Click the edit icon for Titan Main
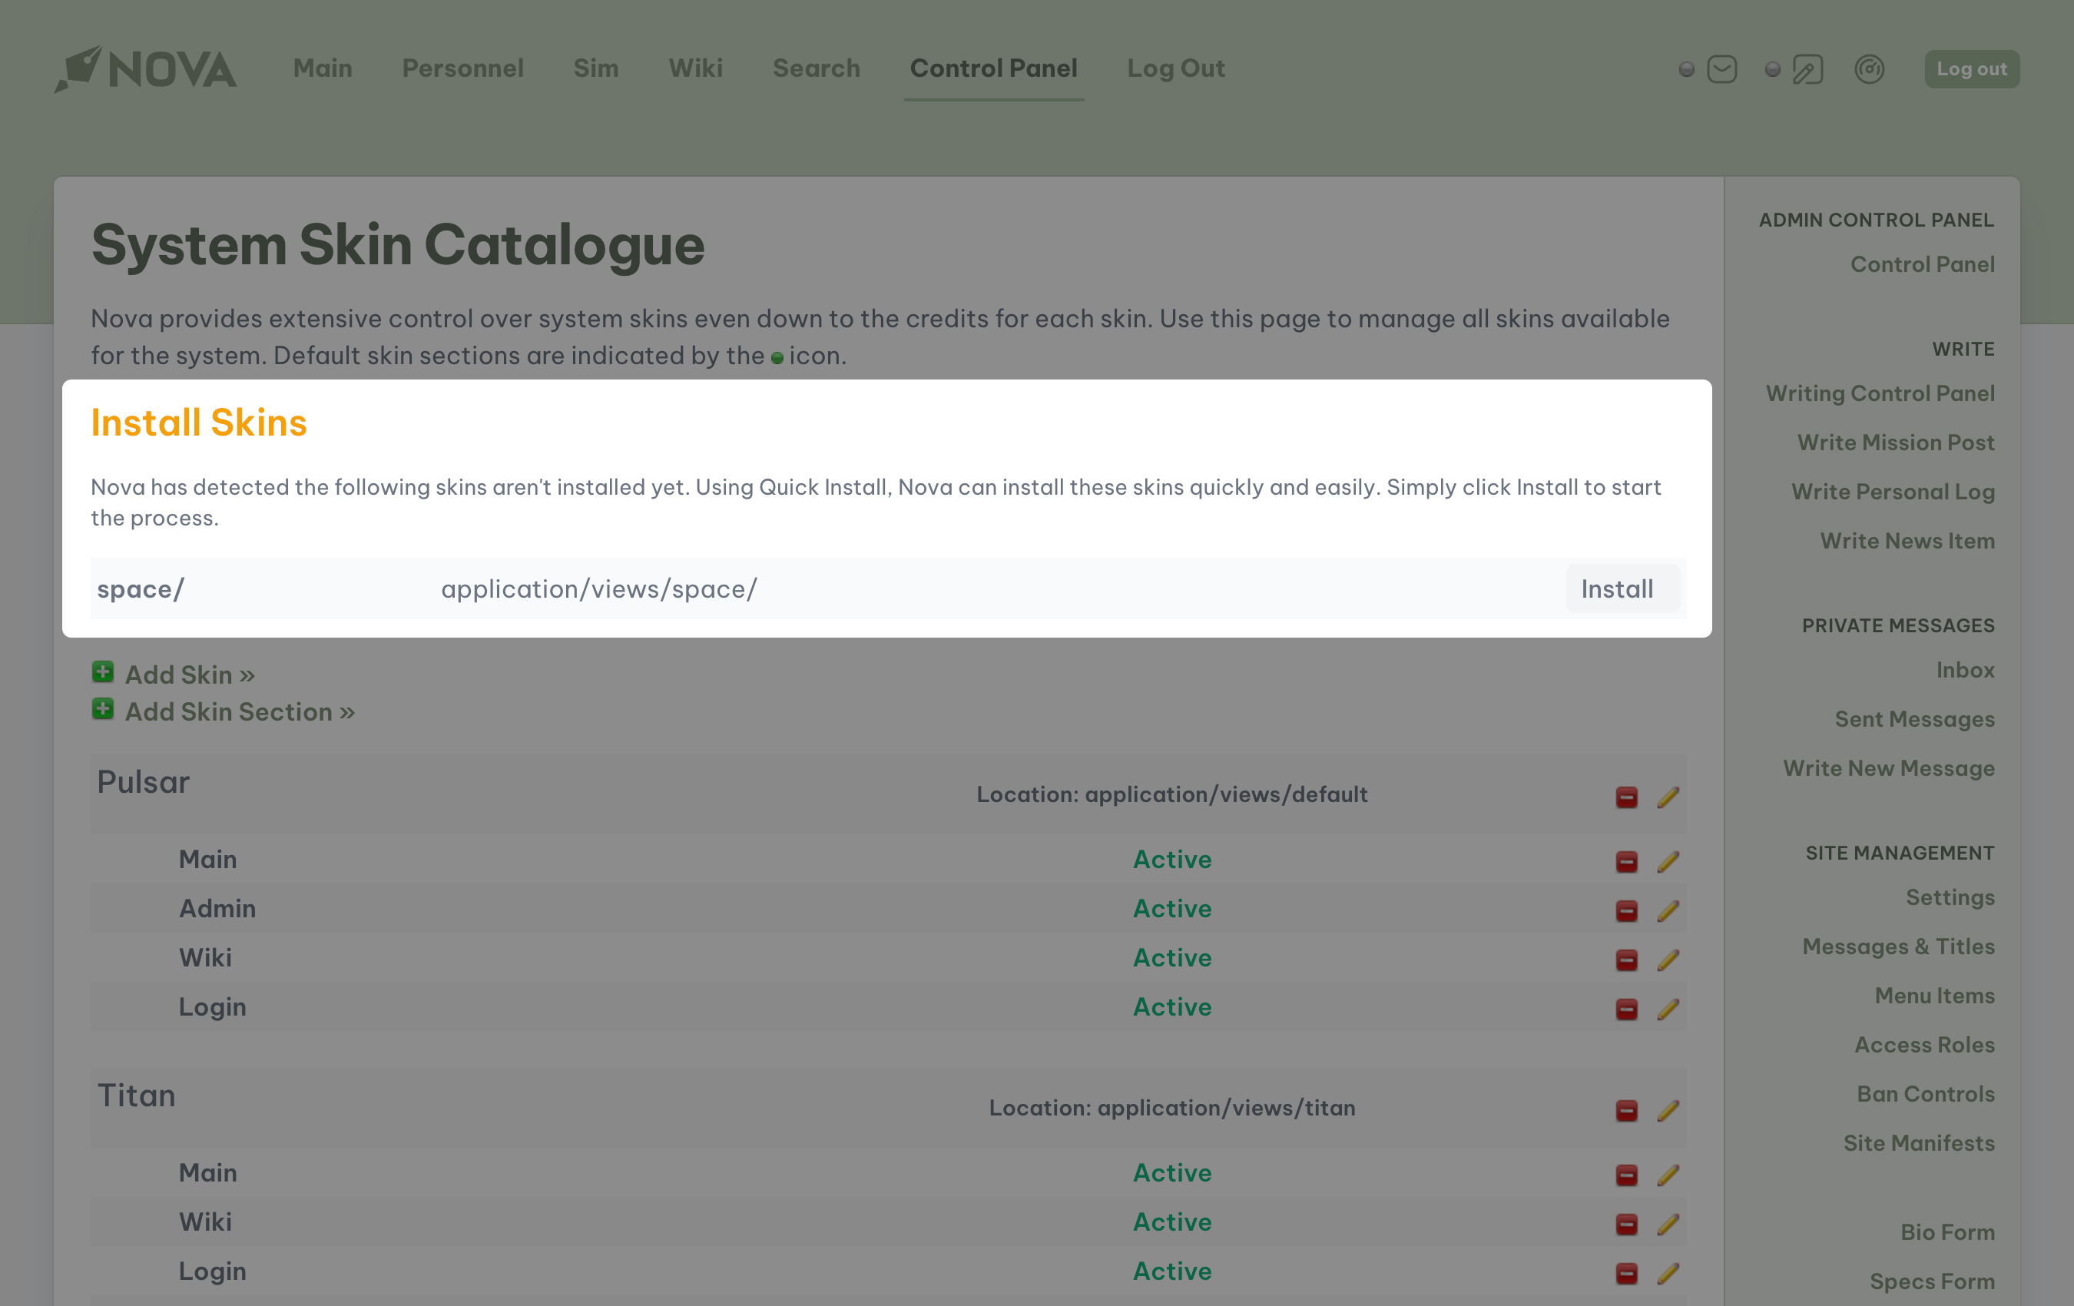Image resolution: width=2074 pixels, height=1306 pixels. (x=1666, y=1174)
